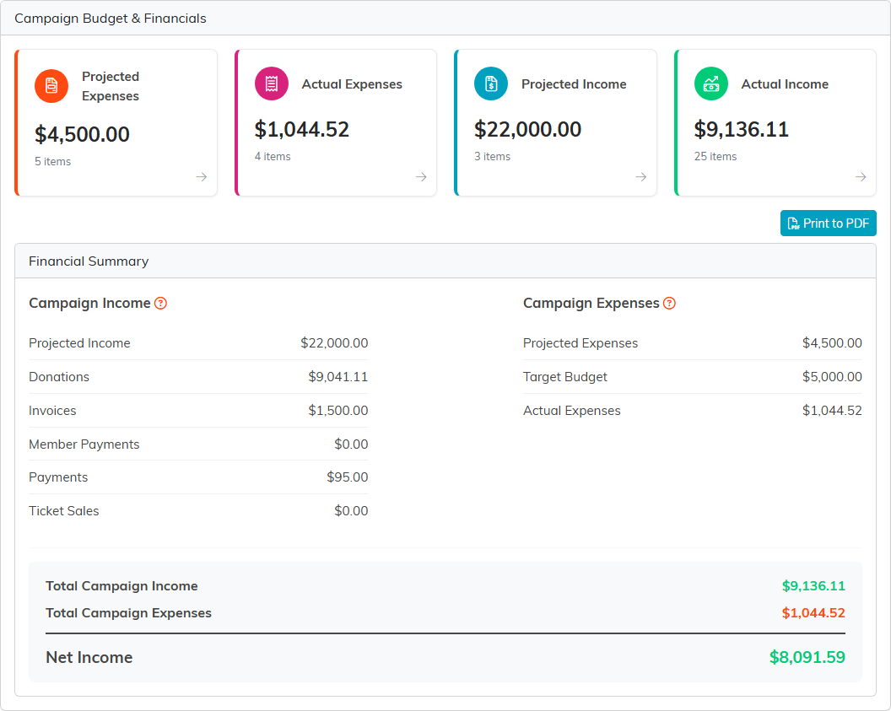
Task: Click the blue Projected Income invoice icon
Action: [491, 83]
